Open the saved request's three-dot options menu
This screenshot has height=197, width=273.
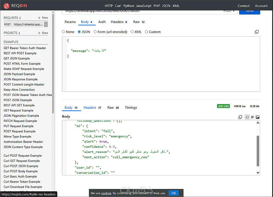(46, 25)
